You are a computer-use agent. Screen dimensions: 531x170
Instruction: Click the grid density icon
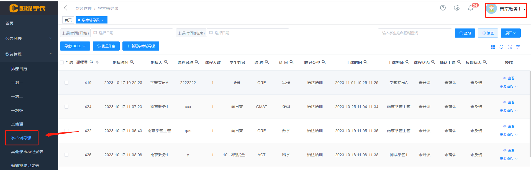coord(493,47)
